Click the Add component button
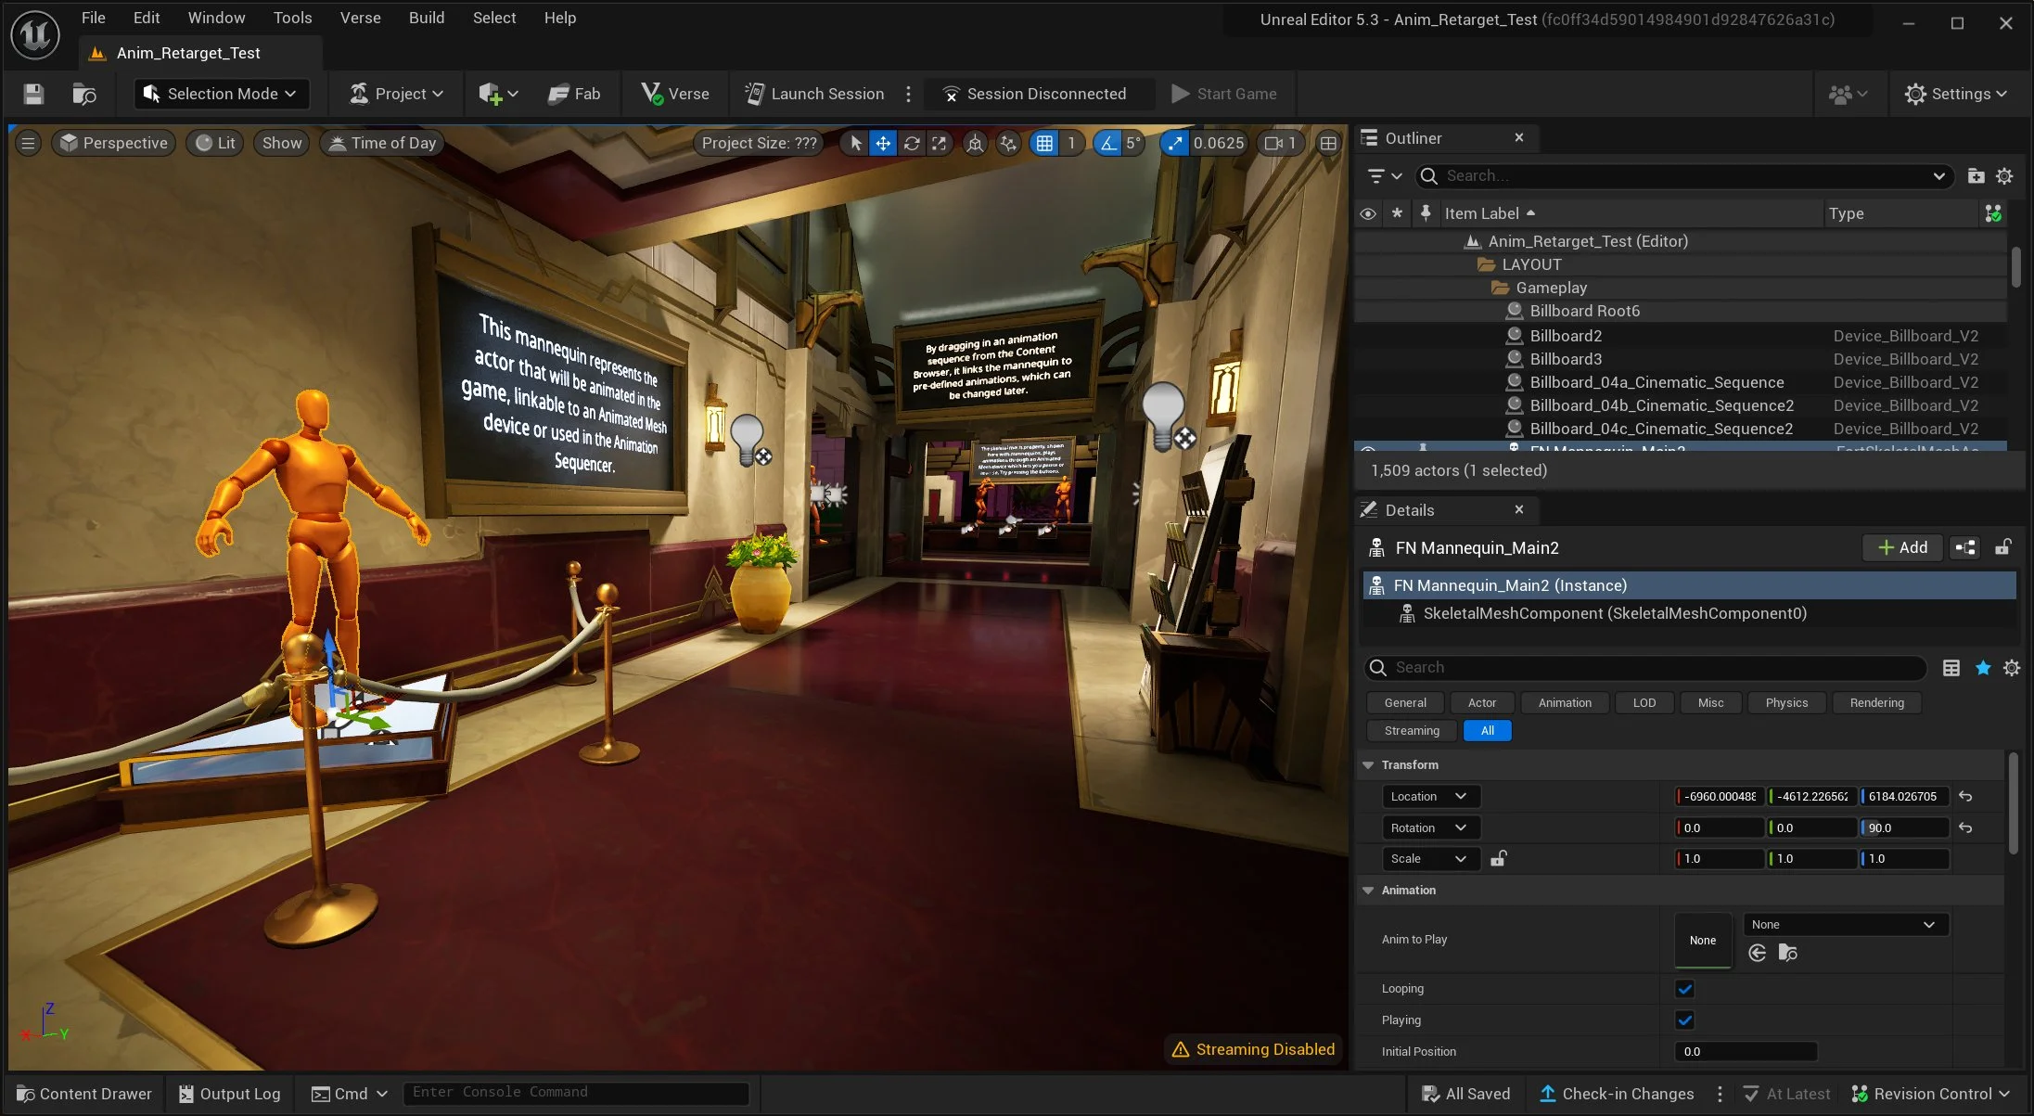Image resolution: width=2034 pixels, height=1116 pixels. pyautogui.click(x=1903, y=548)
